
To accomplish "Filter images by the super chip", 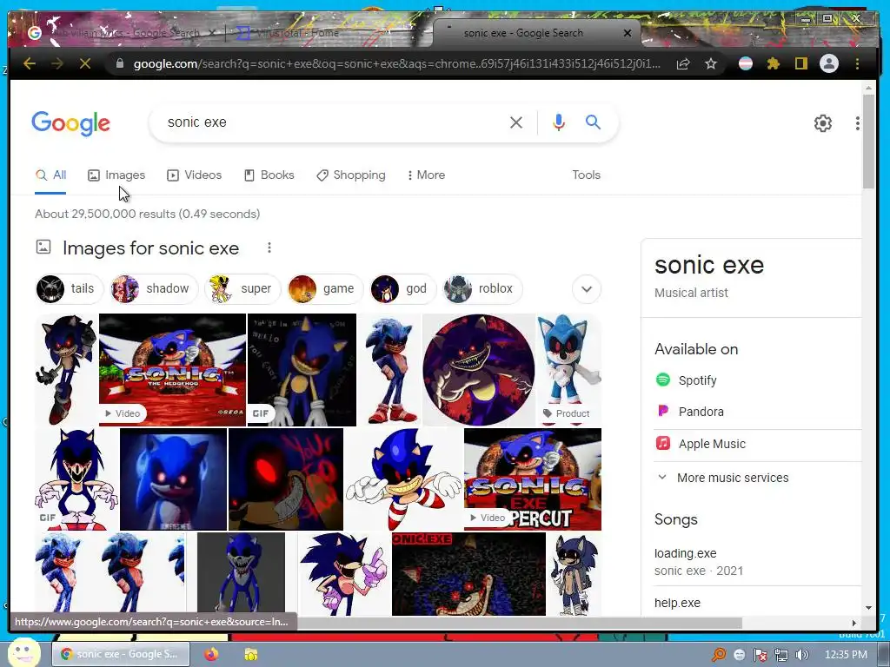I will [242, 288].
